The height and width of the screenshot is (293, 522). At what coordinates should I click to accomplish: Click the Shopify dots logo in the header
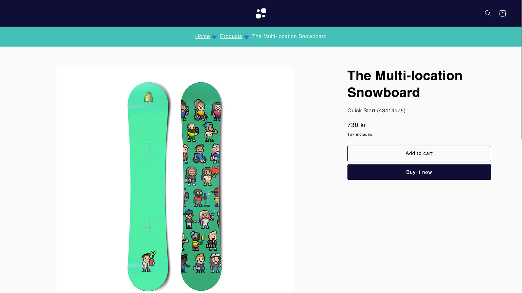(261, 13)
